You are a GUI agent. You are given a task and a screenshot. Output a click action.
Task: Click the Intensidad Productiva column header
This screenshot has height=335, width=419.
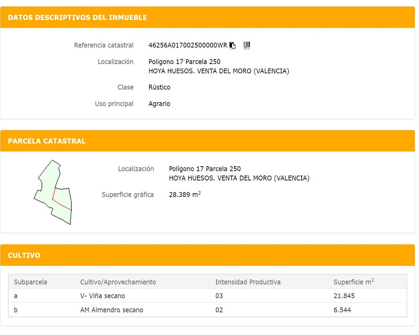click(x=248, y=282)
